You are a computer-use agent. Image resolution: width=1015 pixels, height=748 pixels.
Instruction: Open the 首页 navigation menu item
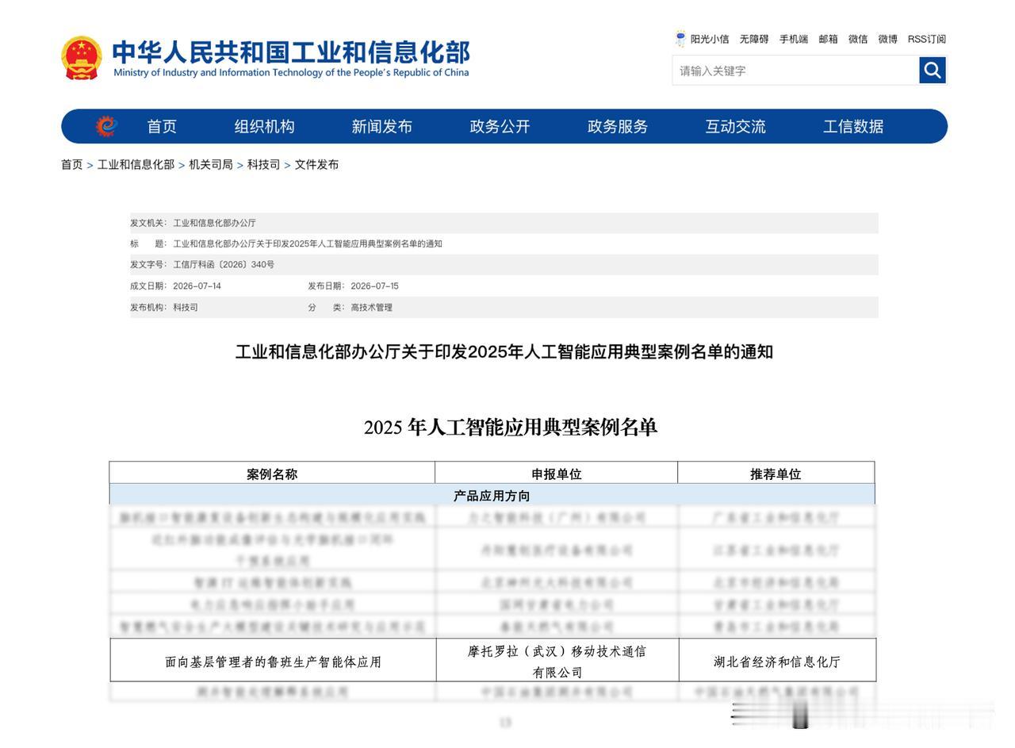162,126
